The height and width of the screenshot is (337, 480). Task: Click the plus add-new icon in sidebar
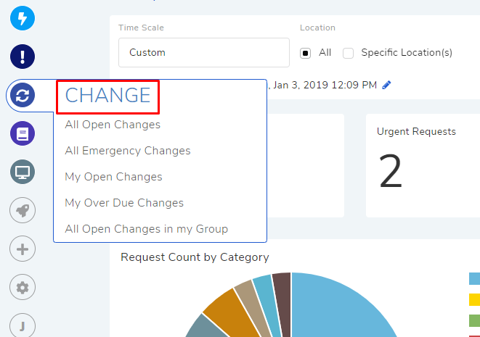[x=23, y=249]
